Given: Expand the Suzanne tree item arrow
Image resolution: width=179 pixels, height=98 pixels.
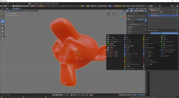Looking at the screenshot, I should tap(152, 16).
